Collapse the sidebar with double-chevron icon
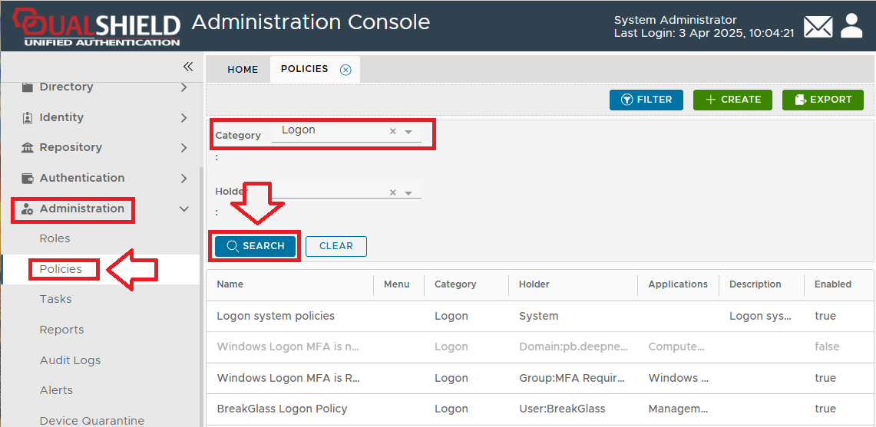 pos(187,67)
